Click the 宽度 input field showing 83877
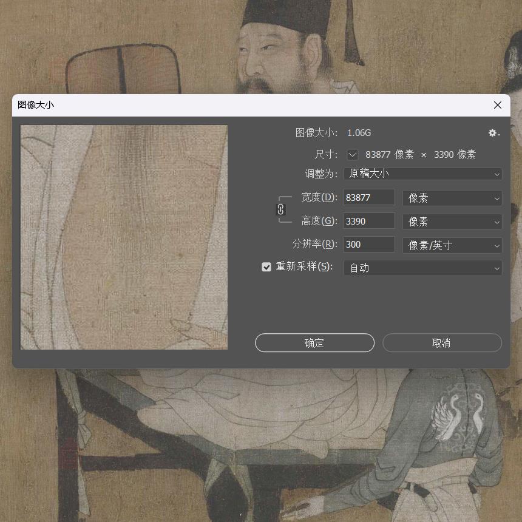Screen dimensions: 522x522 pos(369,197)
